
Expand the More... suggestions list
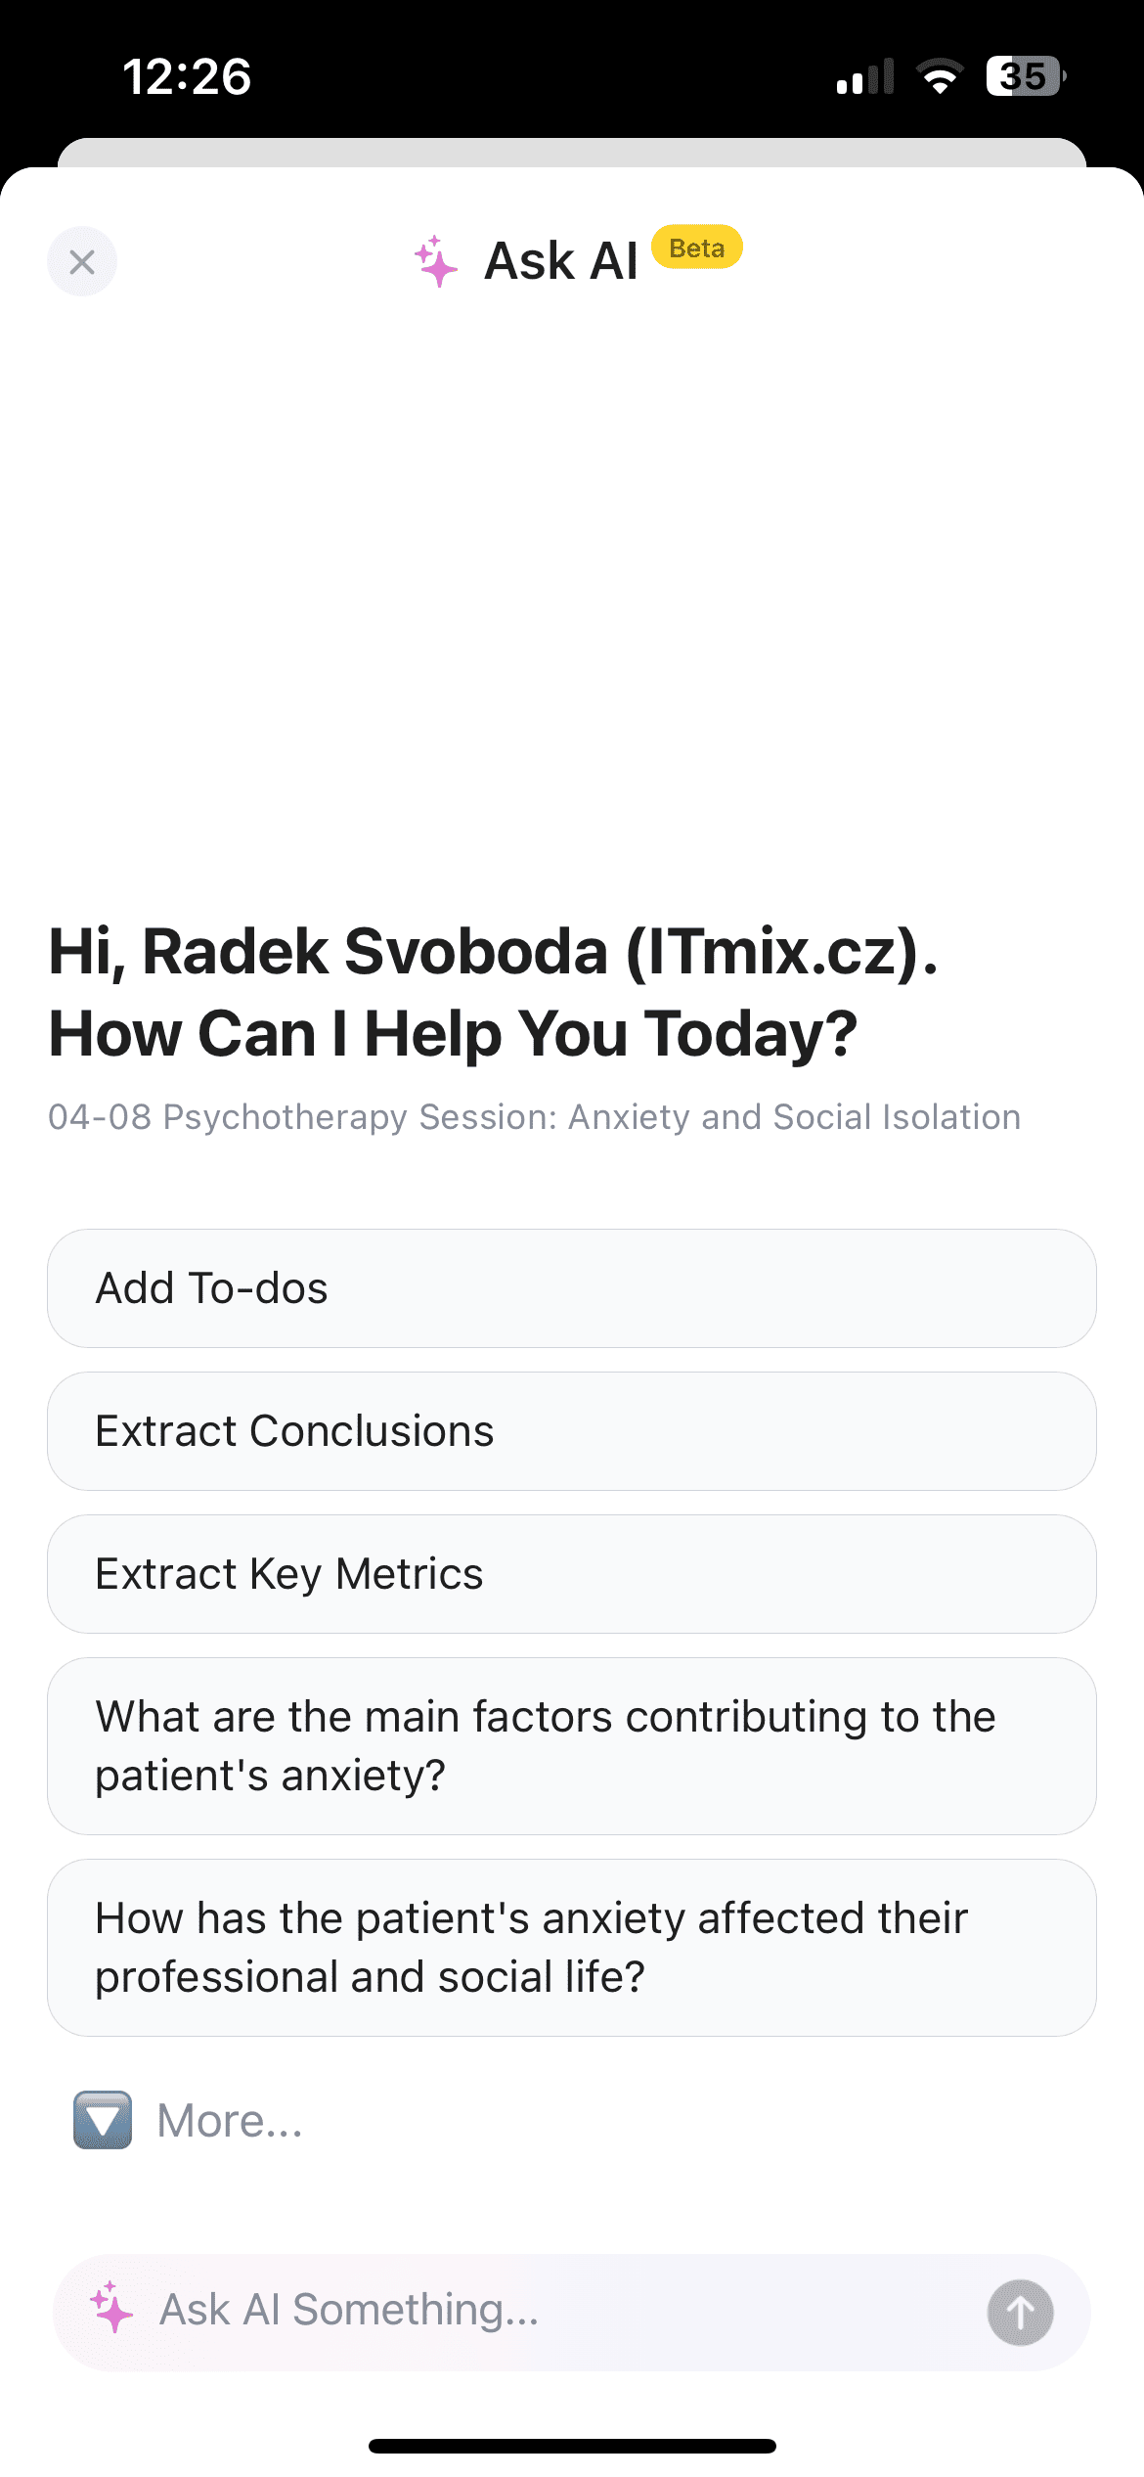(x=231, y=2121)
